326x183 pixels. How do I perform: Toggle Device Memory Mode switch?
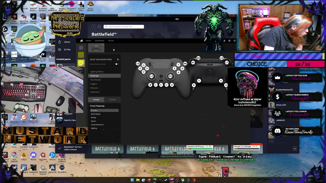[116, 64]
